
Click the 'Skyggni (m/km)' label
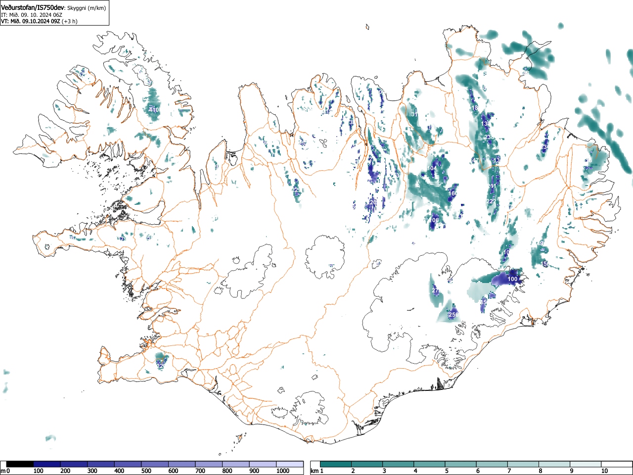[x=86, y=8]
